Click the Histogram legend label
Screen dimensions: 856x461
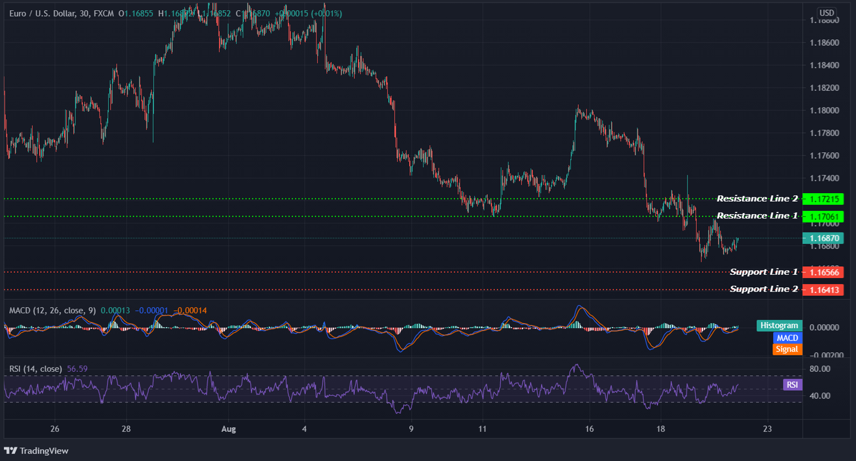point(779,325)
